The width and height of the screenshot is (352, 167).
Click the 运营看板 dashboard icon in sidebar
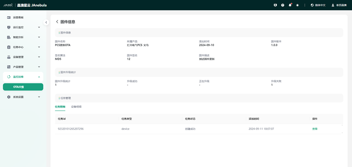click(x=9, y=17)
